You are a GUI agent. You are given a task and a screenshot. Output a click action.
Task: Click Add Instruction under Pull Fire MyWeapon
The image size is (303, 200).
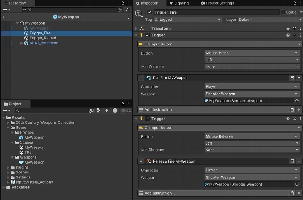213,110
